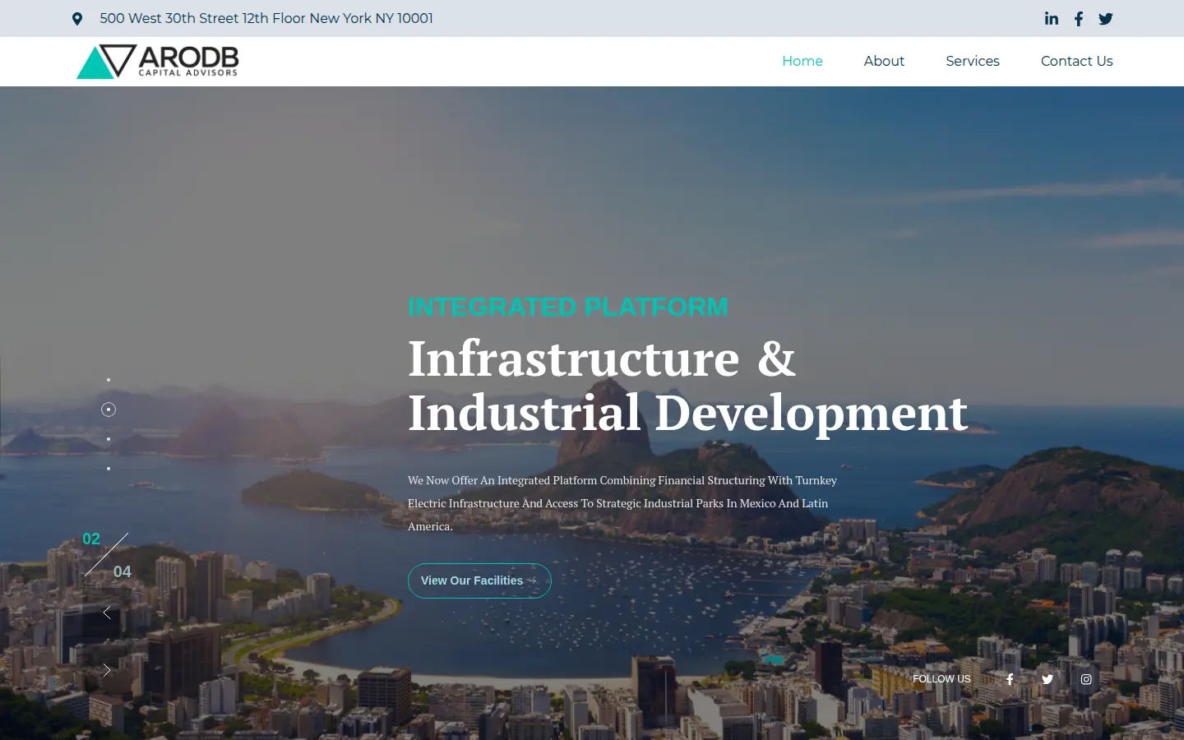The image size is (1184, 740).
Task: Navigate to the Services menu item
Action: pyautogui.click(x=973, y=61)
